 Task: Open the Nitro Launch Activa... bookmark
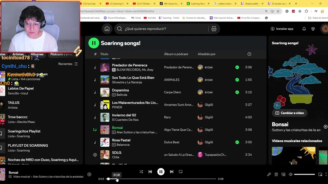[x=222, y=18]
